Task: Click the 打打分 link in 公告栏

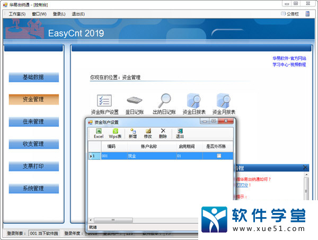Action: [242, 185]
